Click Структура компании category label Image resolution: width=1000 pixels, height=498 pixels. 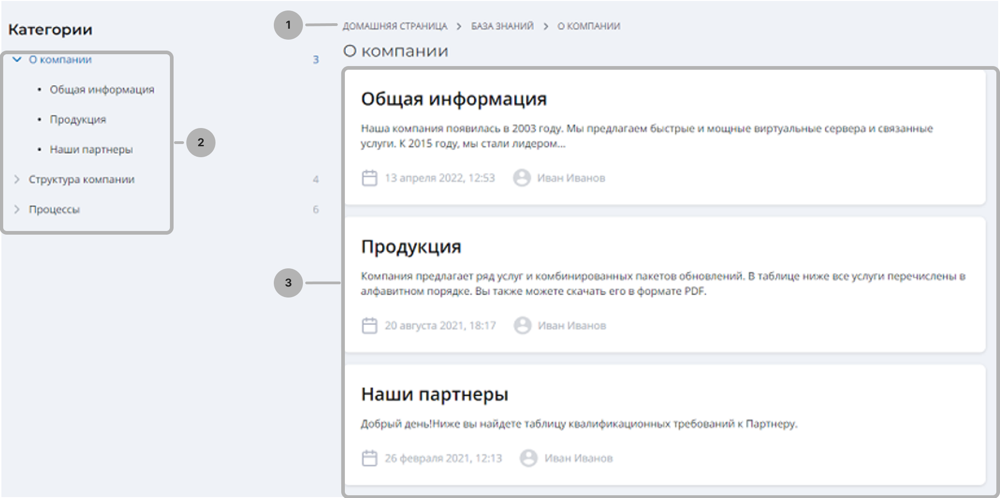82,180
